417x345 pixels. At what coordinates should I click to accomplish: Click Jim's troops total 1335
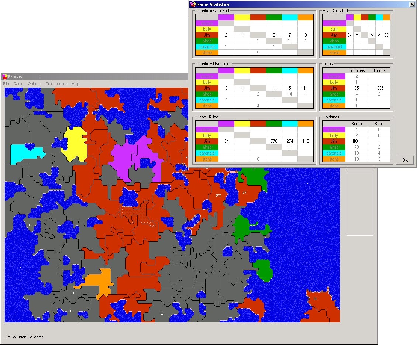379,88
